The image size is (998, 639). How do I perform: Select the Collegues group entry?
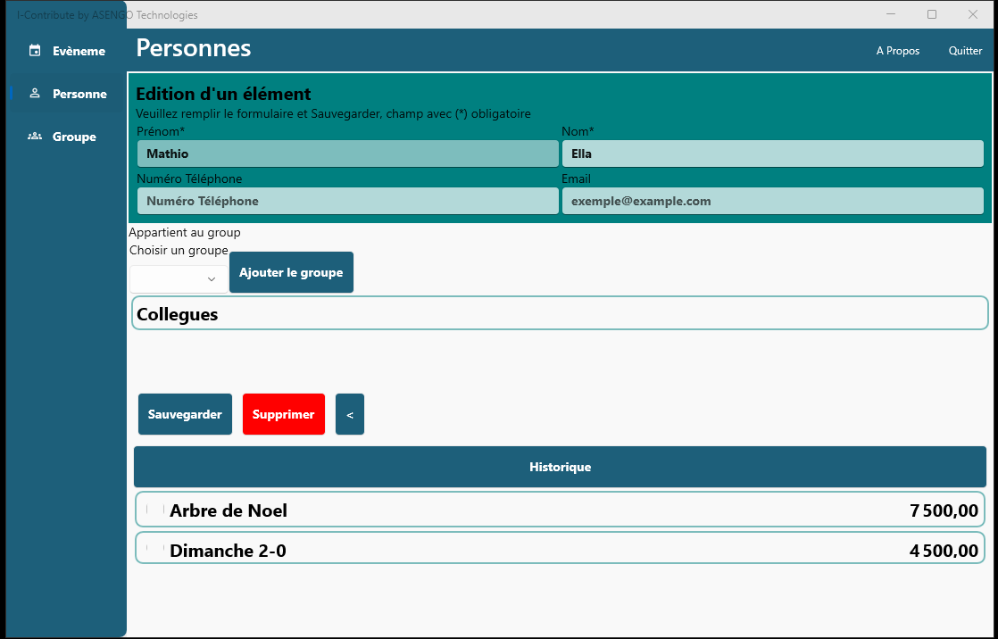tap(560, 314)
